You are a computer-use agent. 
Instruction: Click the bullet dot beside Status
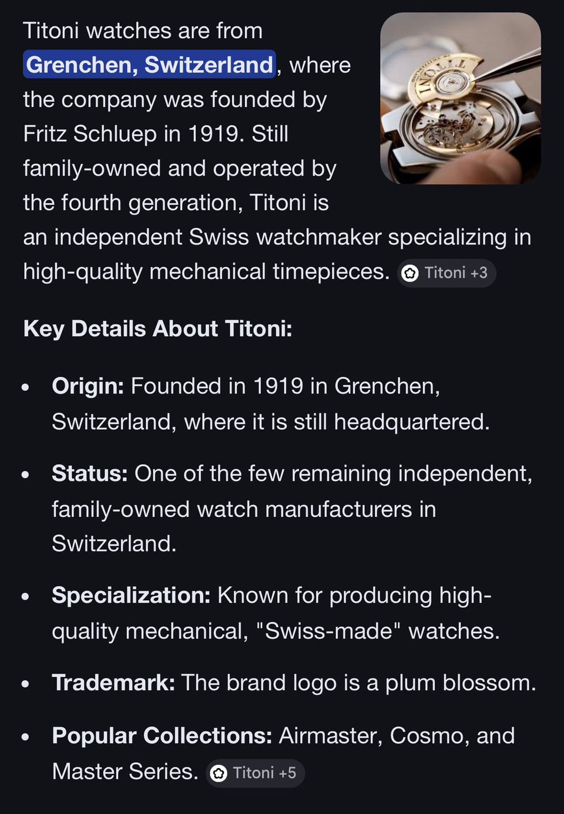(x=25, y=475)
